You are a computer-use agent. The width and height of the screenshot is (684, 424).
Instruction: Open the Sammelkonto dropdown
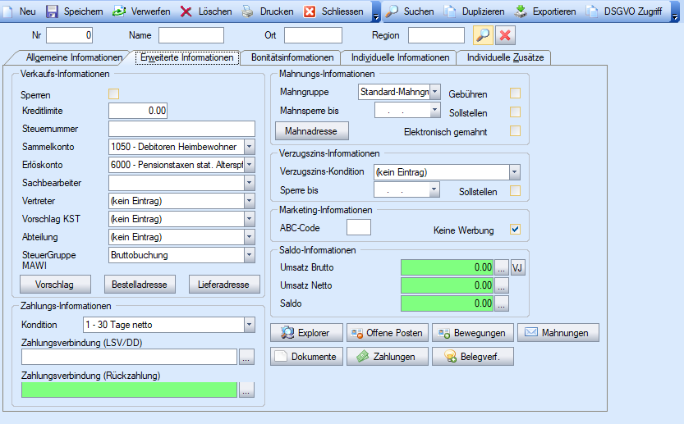250,147
